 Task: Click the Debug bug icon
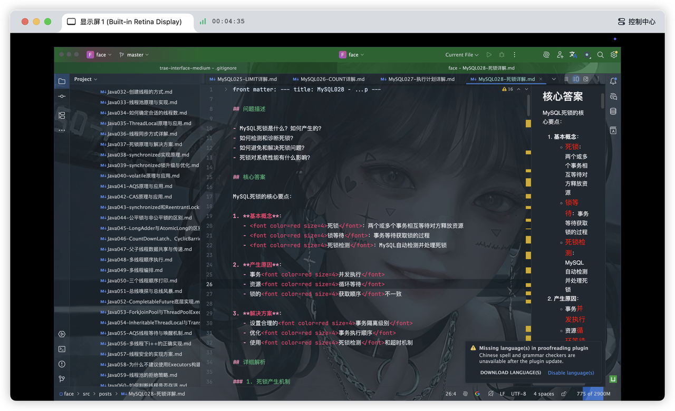[x=502, y=55]
